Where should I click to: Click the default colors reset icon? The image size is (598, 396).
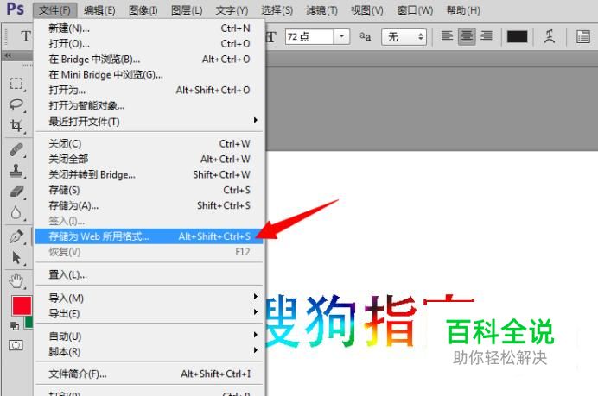pyautogui.click(x=15, y=326)
